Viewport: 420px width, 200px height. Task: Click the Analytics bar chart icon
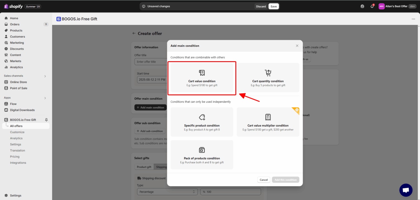pos(6,67)
